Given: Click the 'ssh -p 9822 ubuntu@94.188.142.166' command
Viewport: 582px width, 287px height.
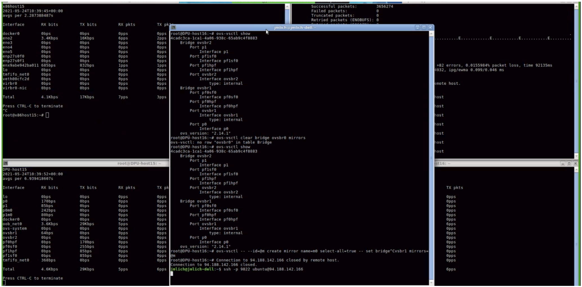Looking at the screenshot, I should pos(263,269).
